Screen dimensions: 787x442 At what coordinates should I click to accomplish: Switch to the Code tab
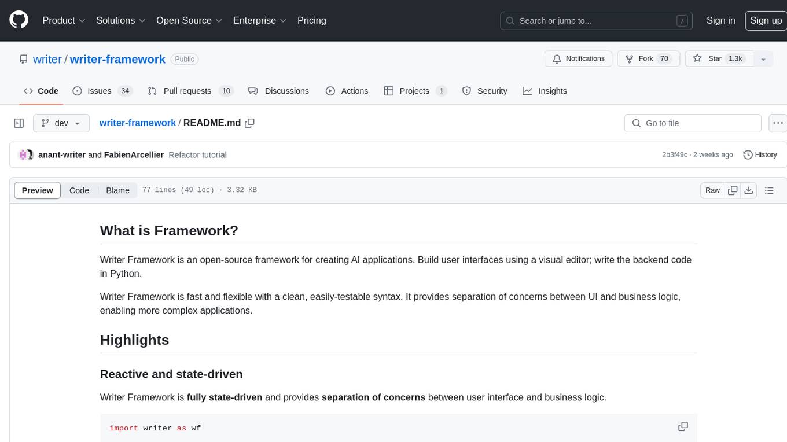[x=41, y=91]
